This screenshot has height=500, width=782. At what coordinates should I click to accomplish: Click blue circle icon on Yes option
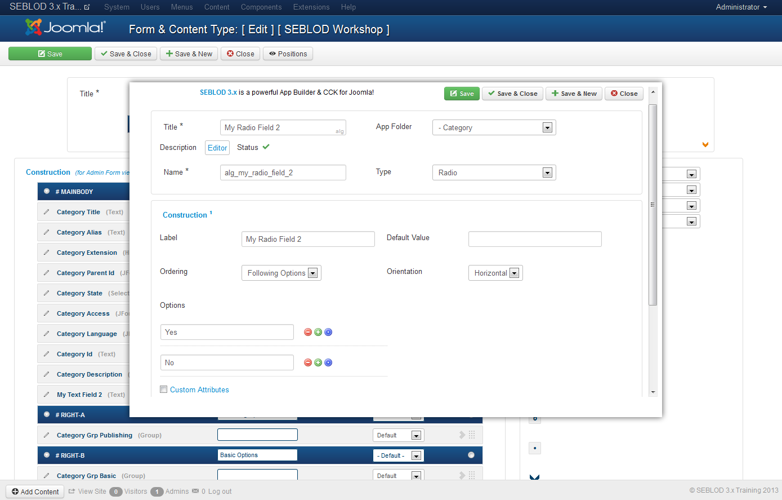click(x=328, y=332)
